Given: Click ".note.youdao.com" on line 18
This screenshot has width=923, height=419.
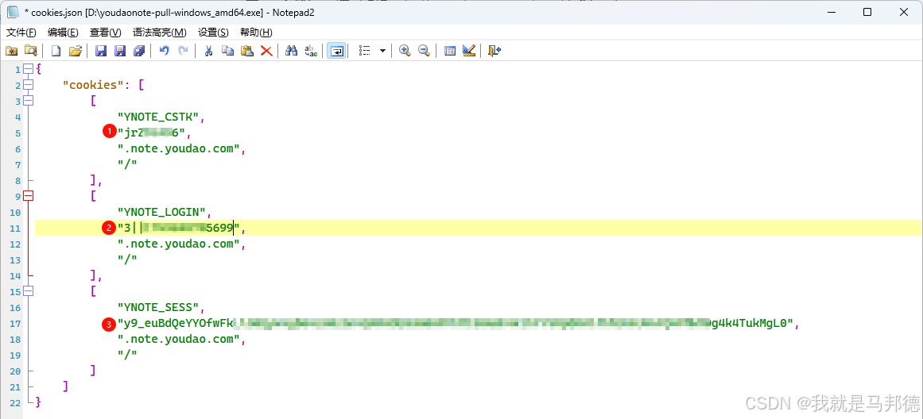Looking at the screenshot, I should click(179, 339).
